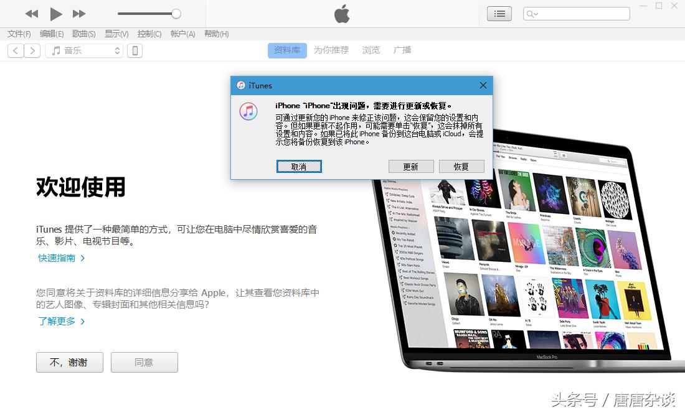
Task: Click the iPhone device icon button
Action: [x=135, y=50]
